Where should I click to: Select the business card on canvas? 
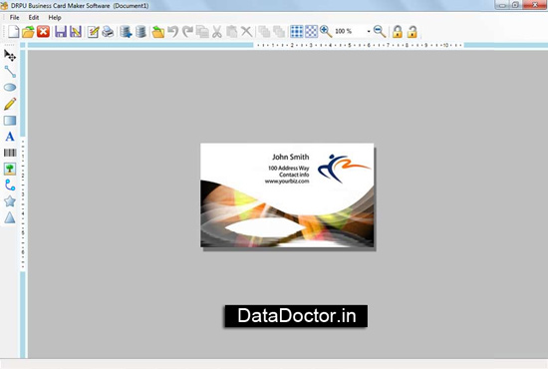tap(287, 195)
